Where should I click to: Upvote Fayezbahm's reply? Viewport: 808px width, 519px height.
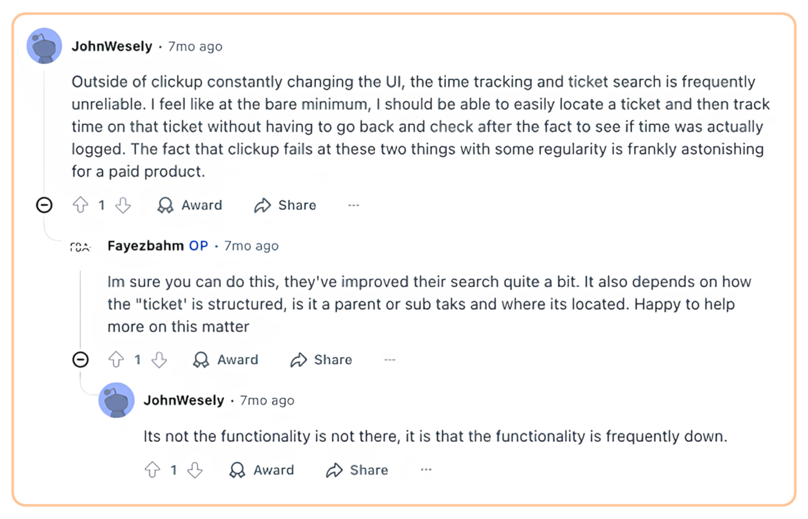click(x=118, y=359)
